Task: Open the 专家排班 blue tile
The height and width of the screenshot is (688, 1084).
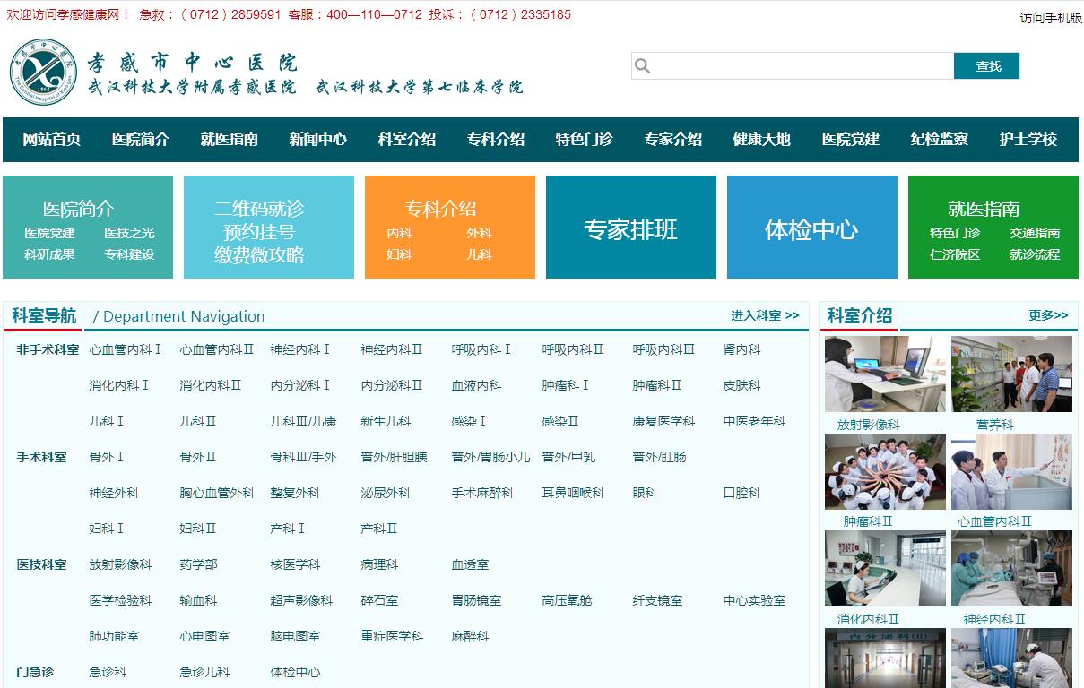Action: 630,229
